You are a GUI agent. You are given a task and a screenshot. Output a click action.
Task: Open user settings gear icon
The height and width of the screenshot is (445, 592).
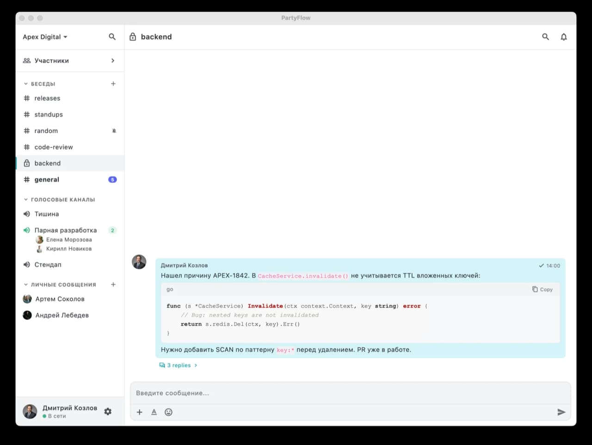(x=108, y=411)
